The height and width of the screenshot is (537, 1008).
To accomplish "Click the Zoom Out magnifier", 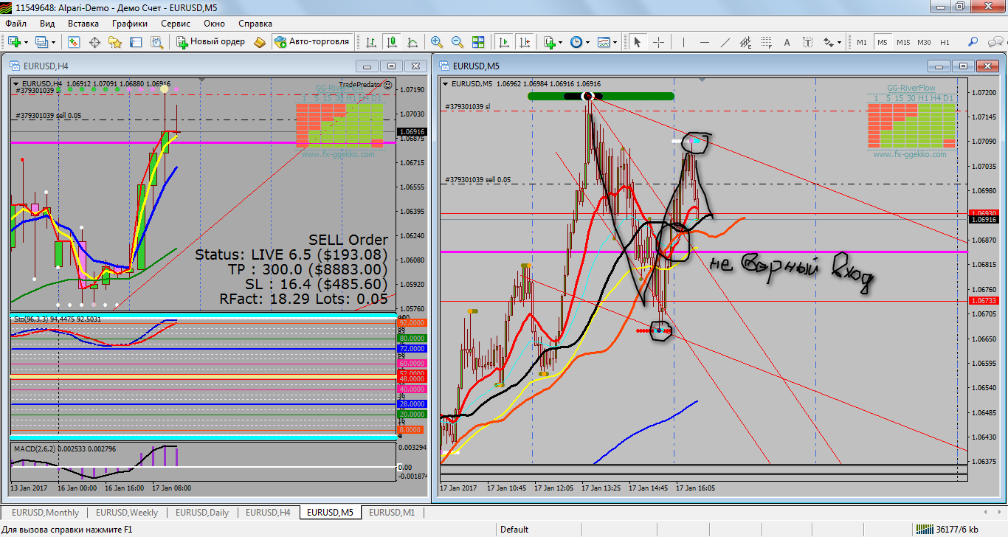I will point(458,42).
